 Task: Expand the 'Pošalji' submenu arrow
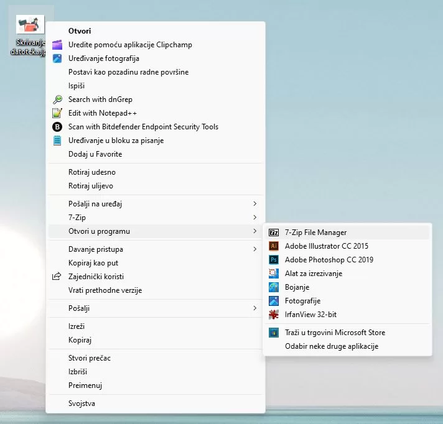coord(254,308)
